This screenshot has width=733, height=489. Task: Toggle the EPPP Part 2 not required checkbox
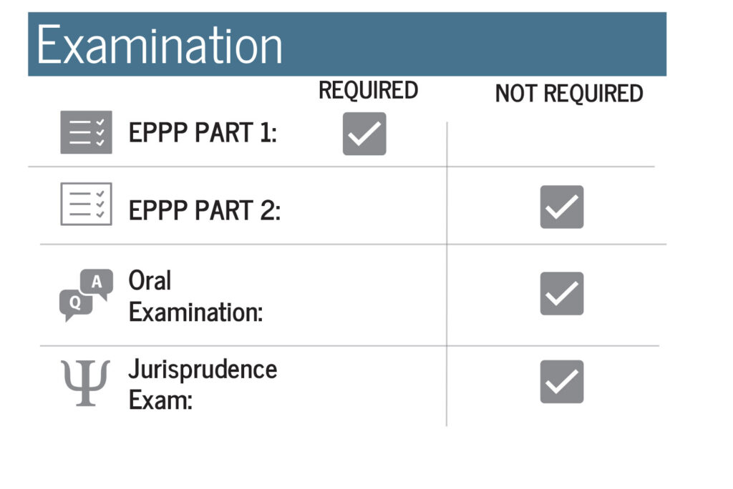tap(561, 207)
